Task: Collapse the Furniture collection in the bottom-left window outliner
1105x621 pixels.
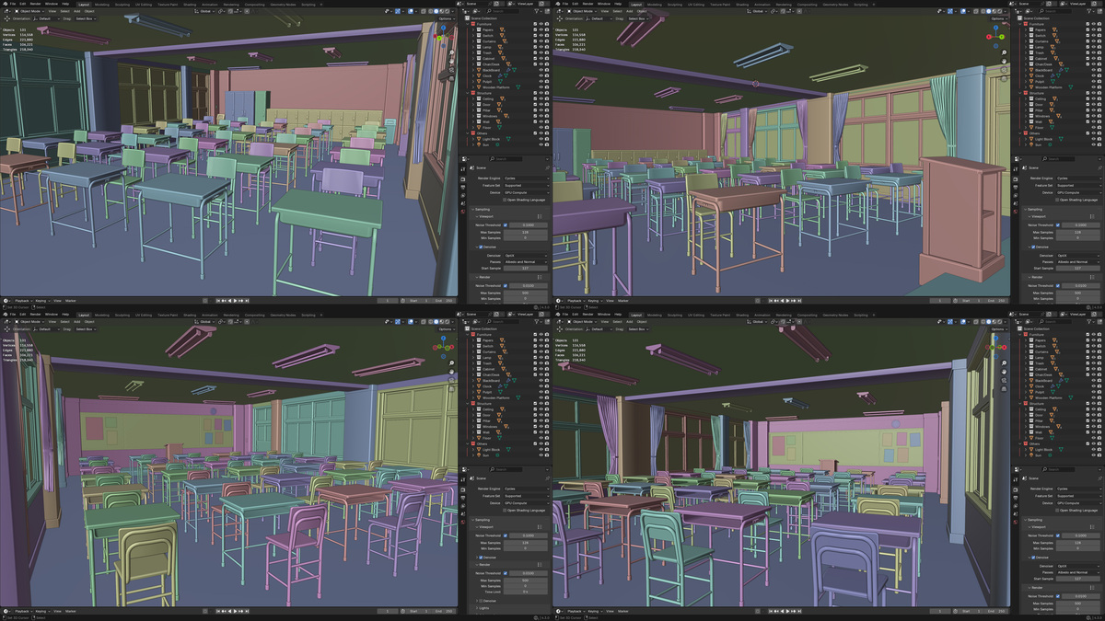Action: click(468, 335)
